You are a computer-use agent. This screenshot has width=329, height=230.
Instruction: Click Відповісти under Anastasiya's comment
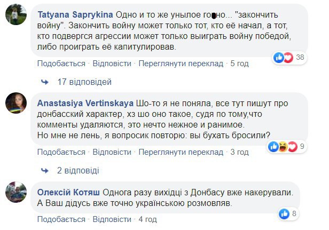[x=112, y=152]
